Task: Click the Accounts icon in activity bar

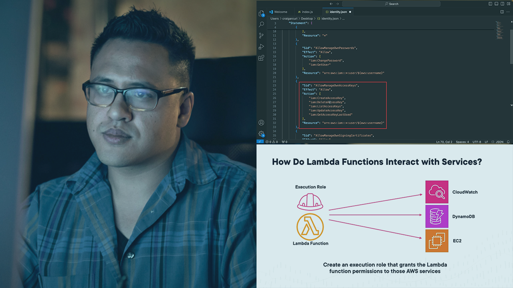Action: (x=261, y=123)
